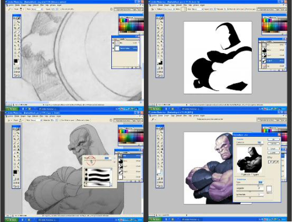The width and height of the screenshot is (292, 222).
Task: Pick the Eraser tool in the grayscale character window
Action: pyautogui.click(x=15, y=150)
